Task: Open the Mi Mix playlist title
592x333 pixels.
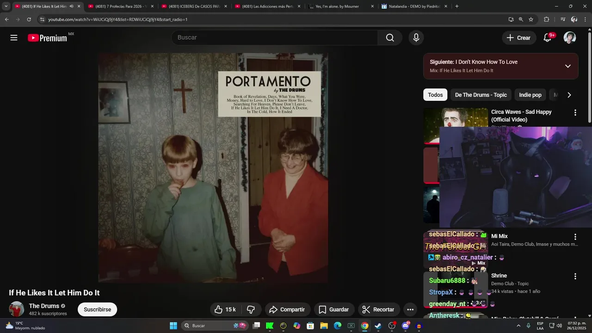Action: [x=499, y=236]
